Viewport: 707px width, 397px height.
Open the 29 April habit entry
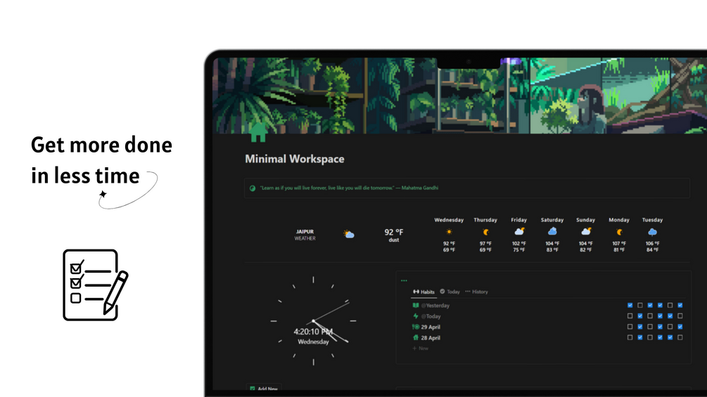pos(431,327)
